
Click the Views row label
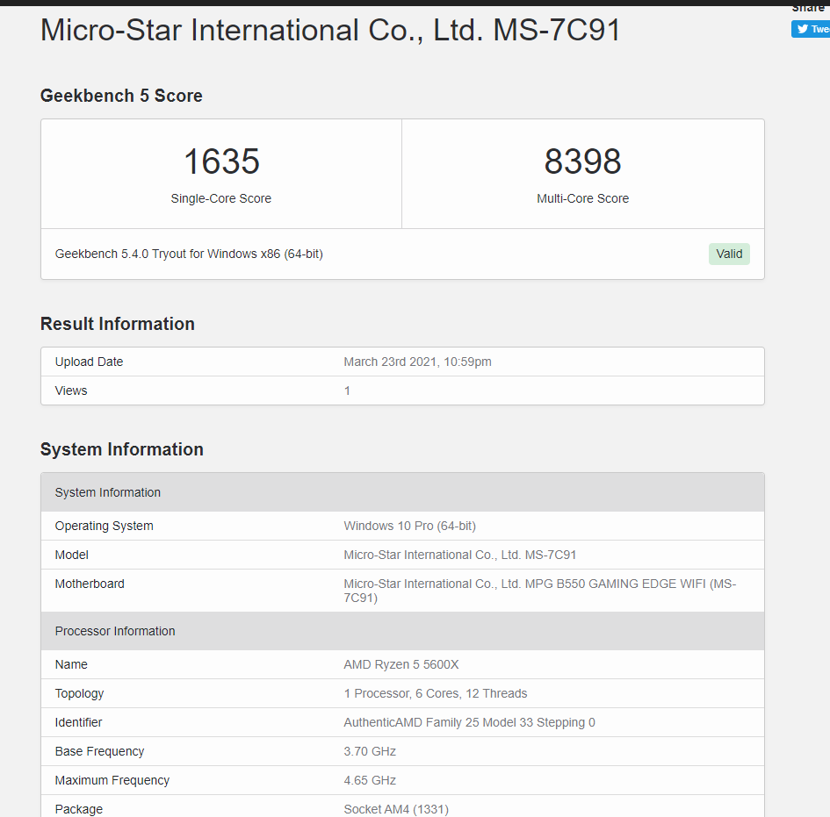[x=71, y=391]
